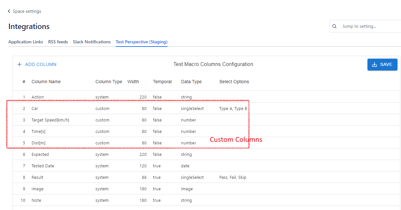Open the RSS feeds tab
Viewport: 401px width, 210px height.
[x=58, y=42]
